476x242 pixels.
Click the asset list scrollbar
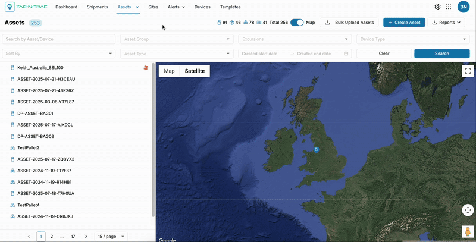point(153,140)
